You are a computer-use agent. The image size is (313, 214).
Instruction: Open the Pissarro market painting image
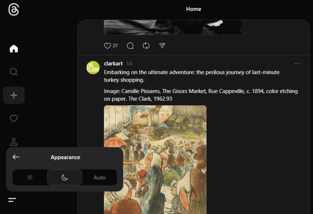click(x=156, y=160)
